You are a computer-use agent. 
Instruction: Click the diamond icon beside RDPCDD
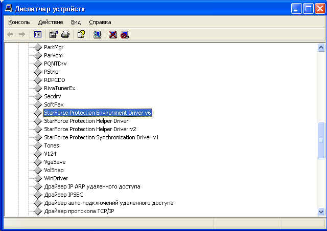click(38, 80)
